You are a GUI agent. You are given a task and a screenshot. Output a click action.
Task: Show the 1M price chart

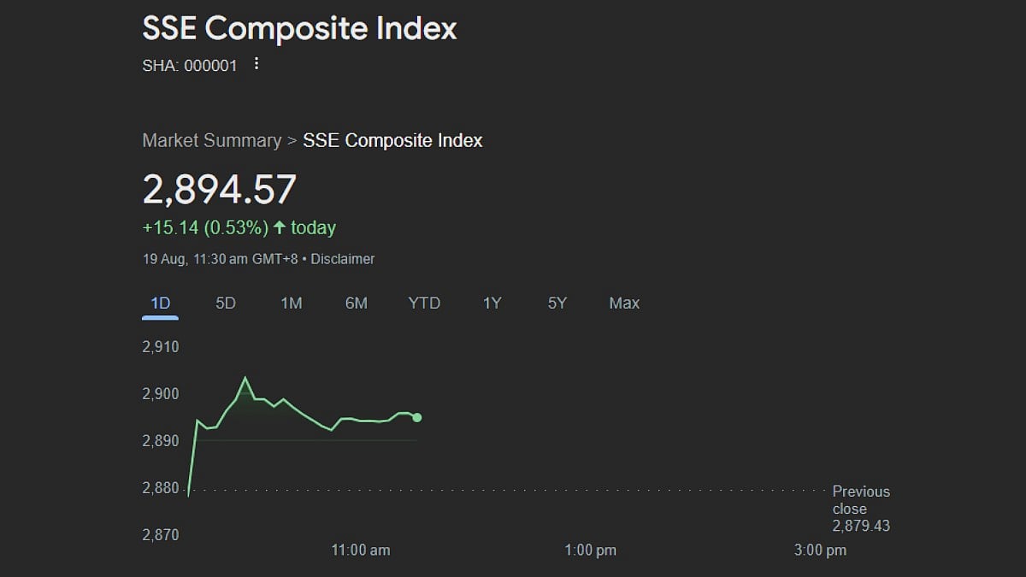(292, 303)
